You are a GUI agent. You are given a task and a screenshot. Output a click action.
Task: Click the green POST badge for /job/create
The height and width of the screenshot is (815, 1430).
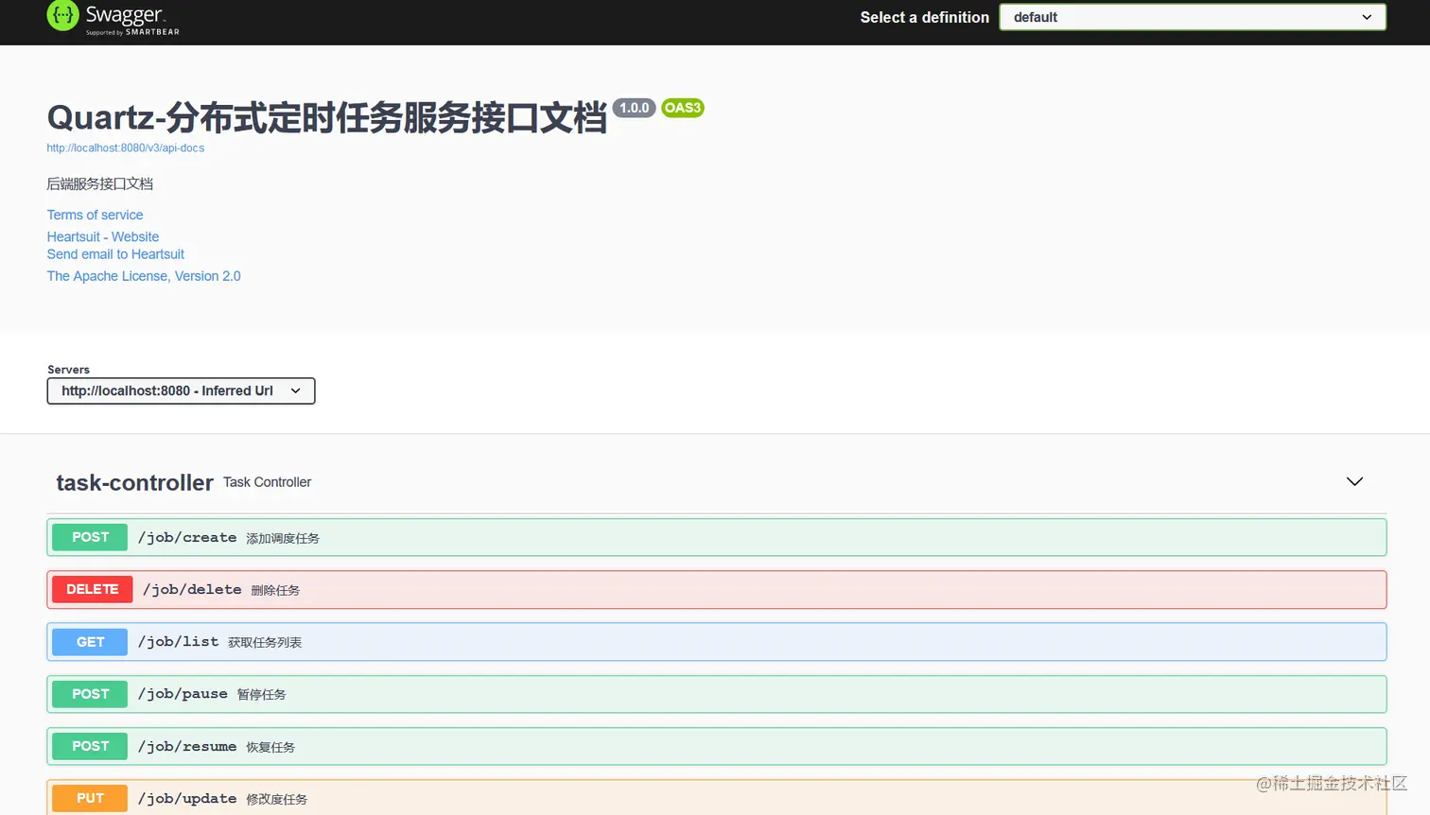(x=90, y=537)
